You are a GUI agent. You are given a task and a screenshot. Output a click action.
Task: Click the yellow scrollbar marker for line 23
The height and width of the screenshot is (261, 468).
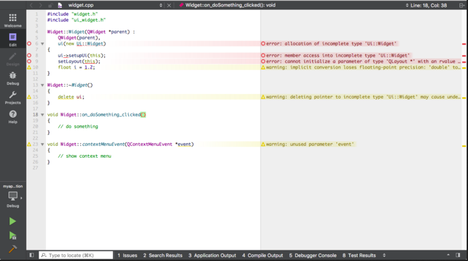[464, 146]
